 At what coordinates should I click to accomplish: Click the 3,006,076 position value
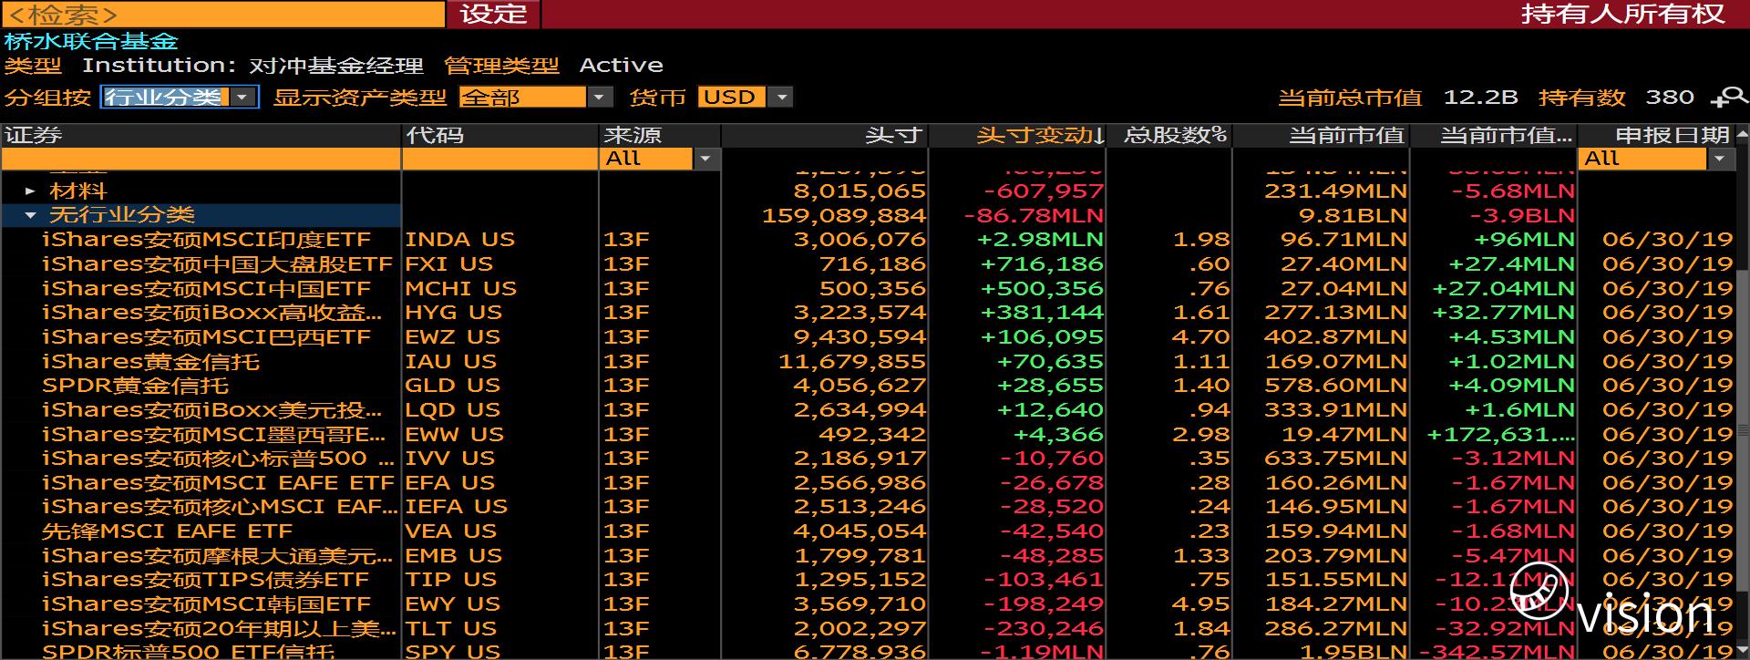coord(860,240)
